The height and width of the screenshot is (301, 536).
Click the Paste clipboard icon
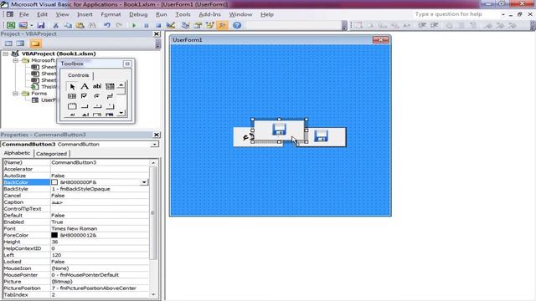[x=80, y=25]
